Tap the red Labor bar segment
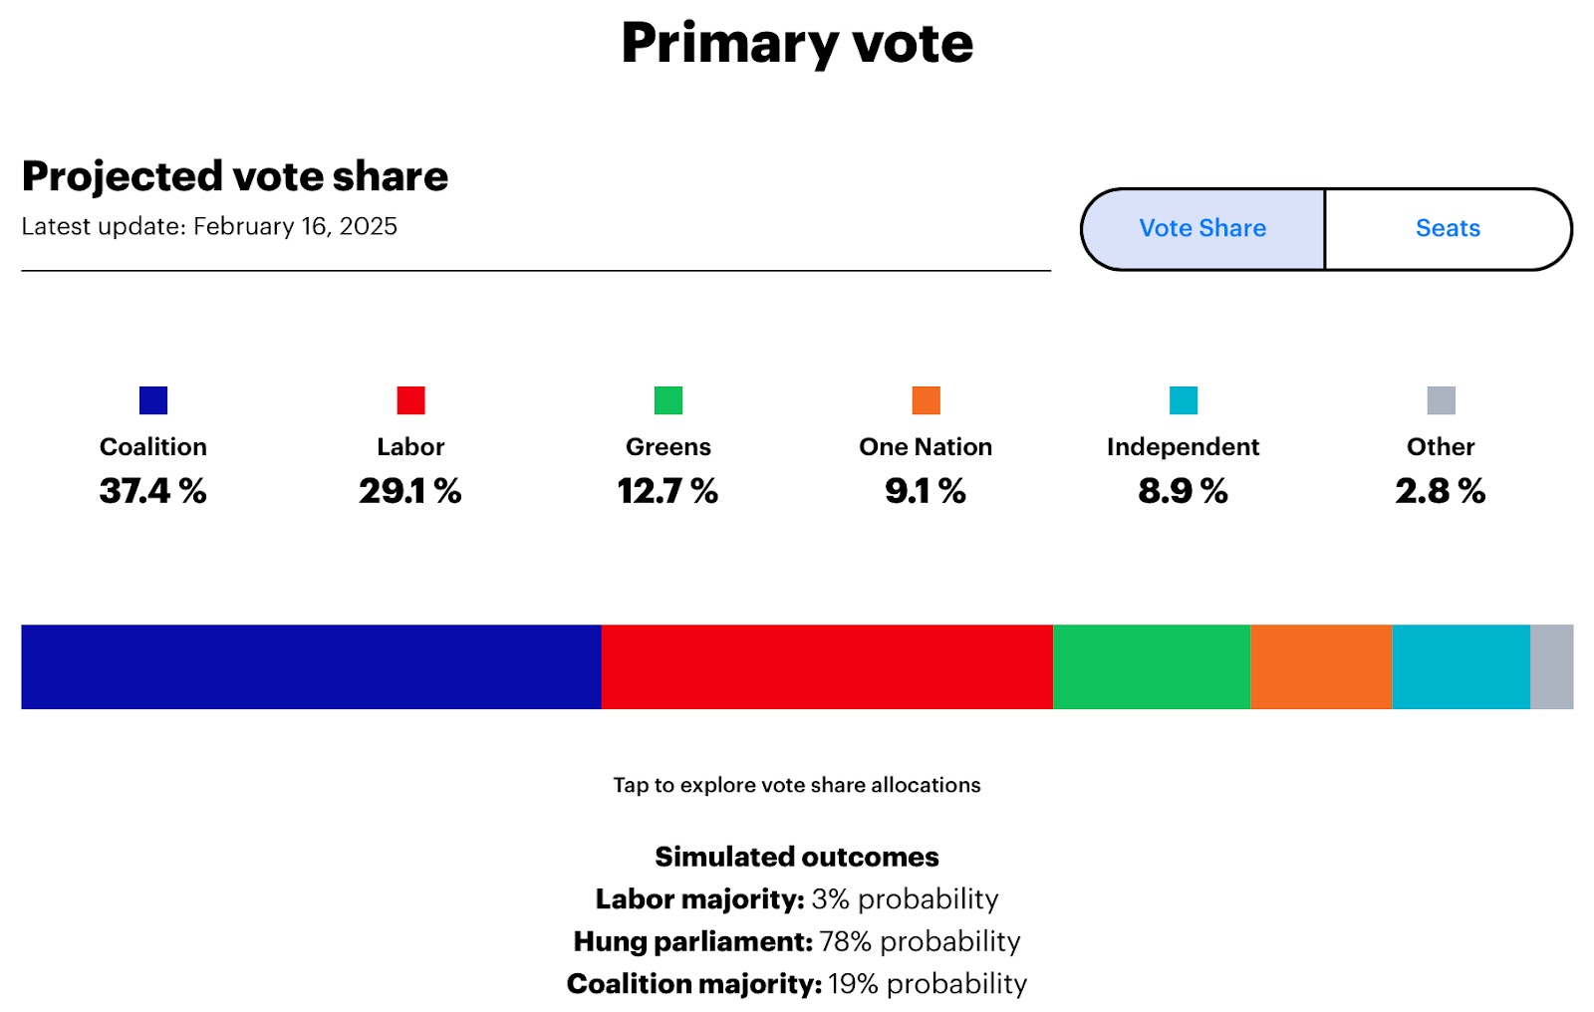The image size is (1594, 1012). coord(827,666)
